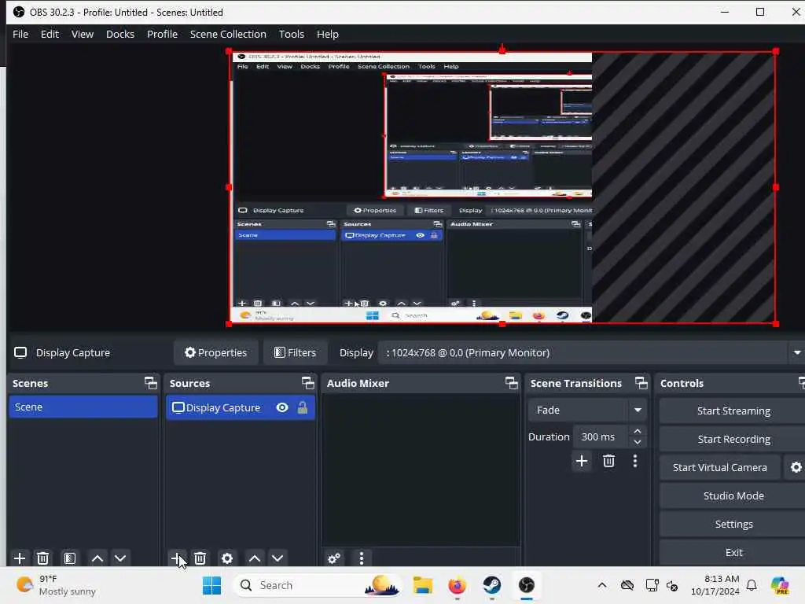
Task: Enable Studio Mode
Action: tap(733, 495)
